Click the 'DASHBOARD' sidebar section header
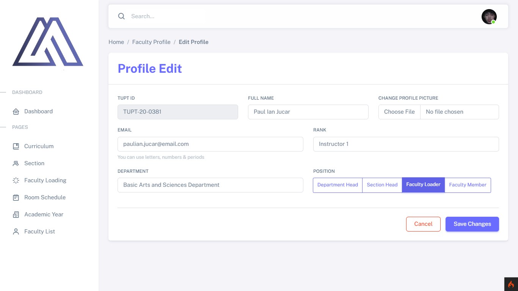Screen dimensions: 518x291 pyautogui.click(x=27, y=92)
